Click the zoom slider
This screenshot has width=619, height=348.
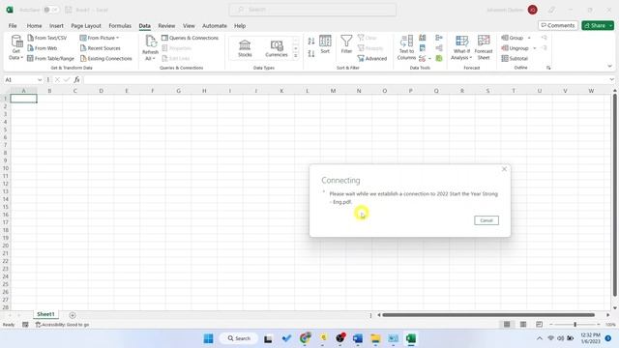point(575,325)
